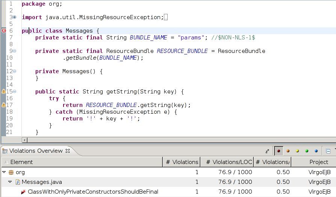Fold the getString method on line 15
This screenshot has width=336, height=197.
click(15, 92)
